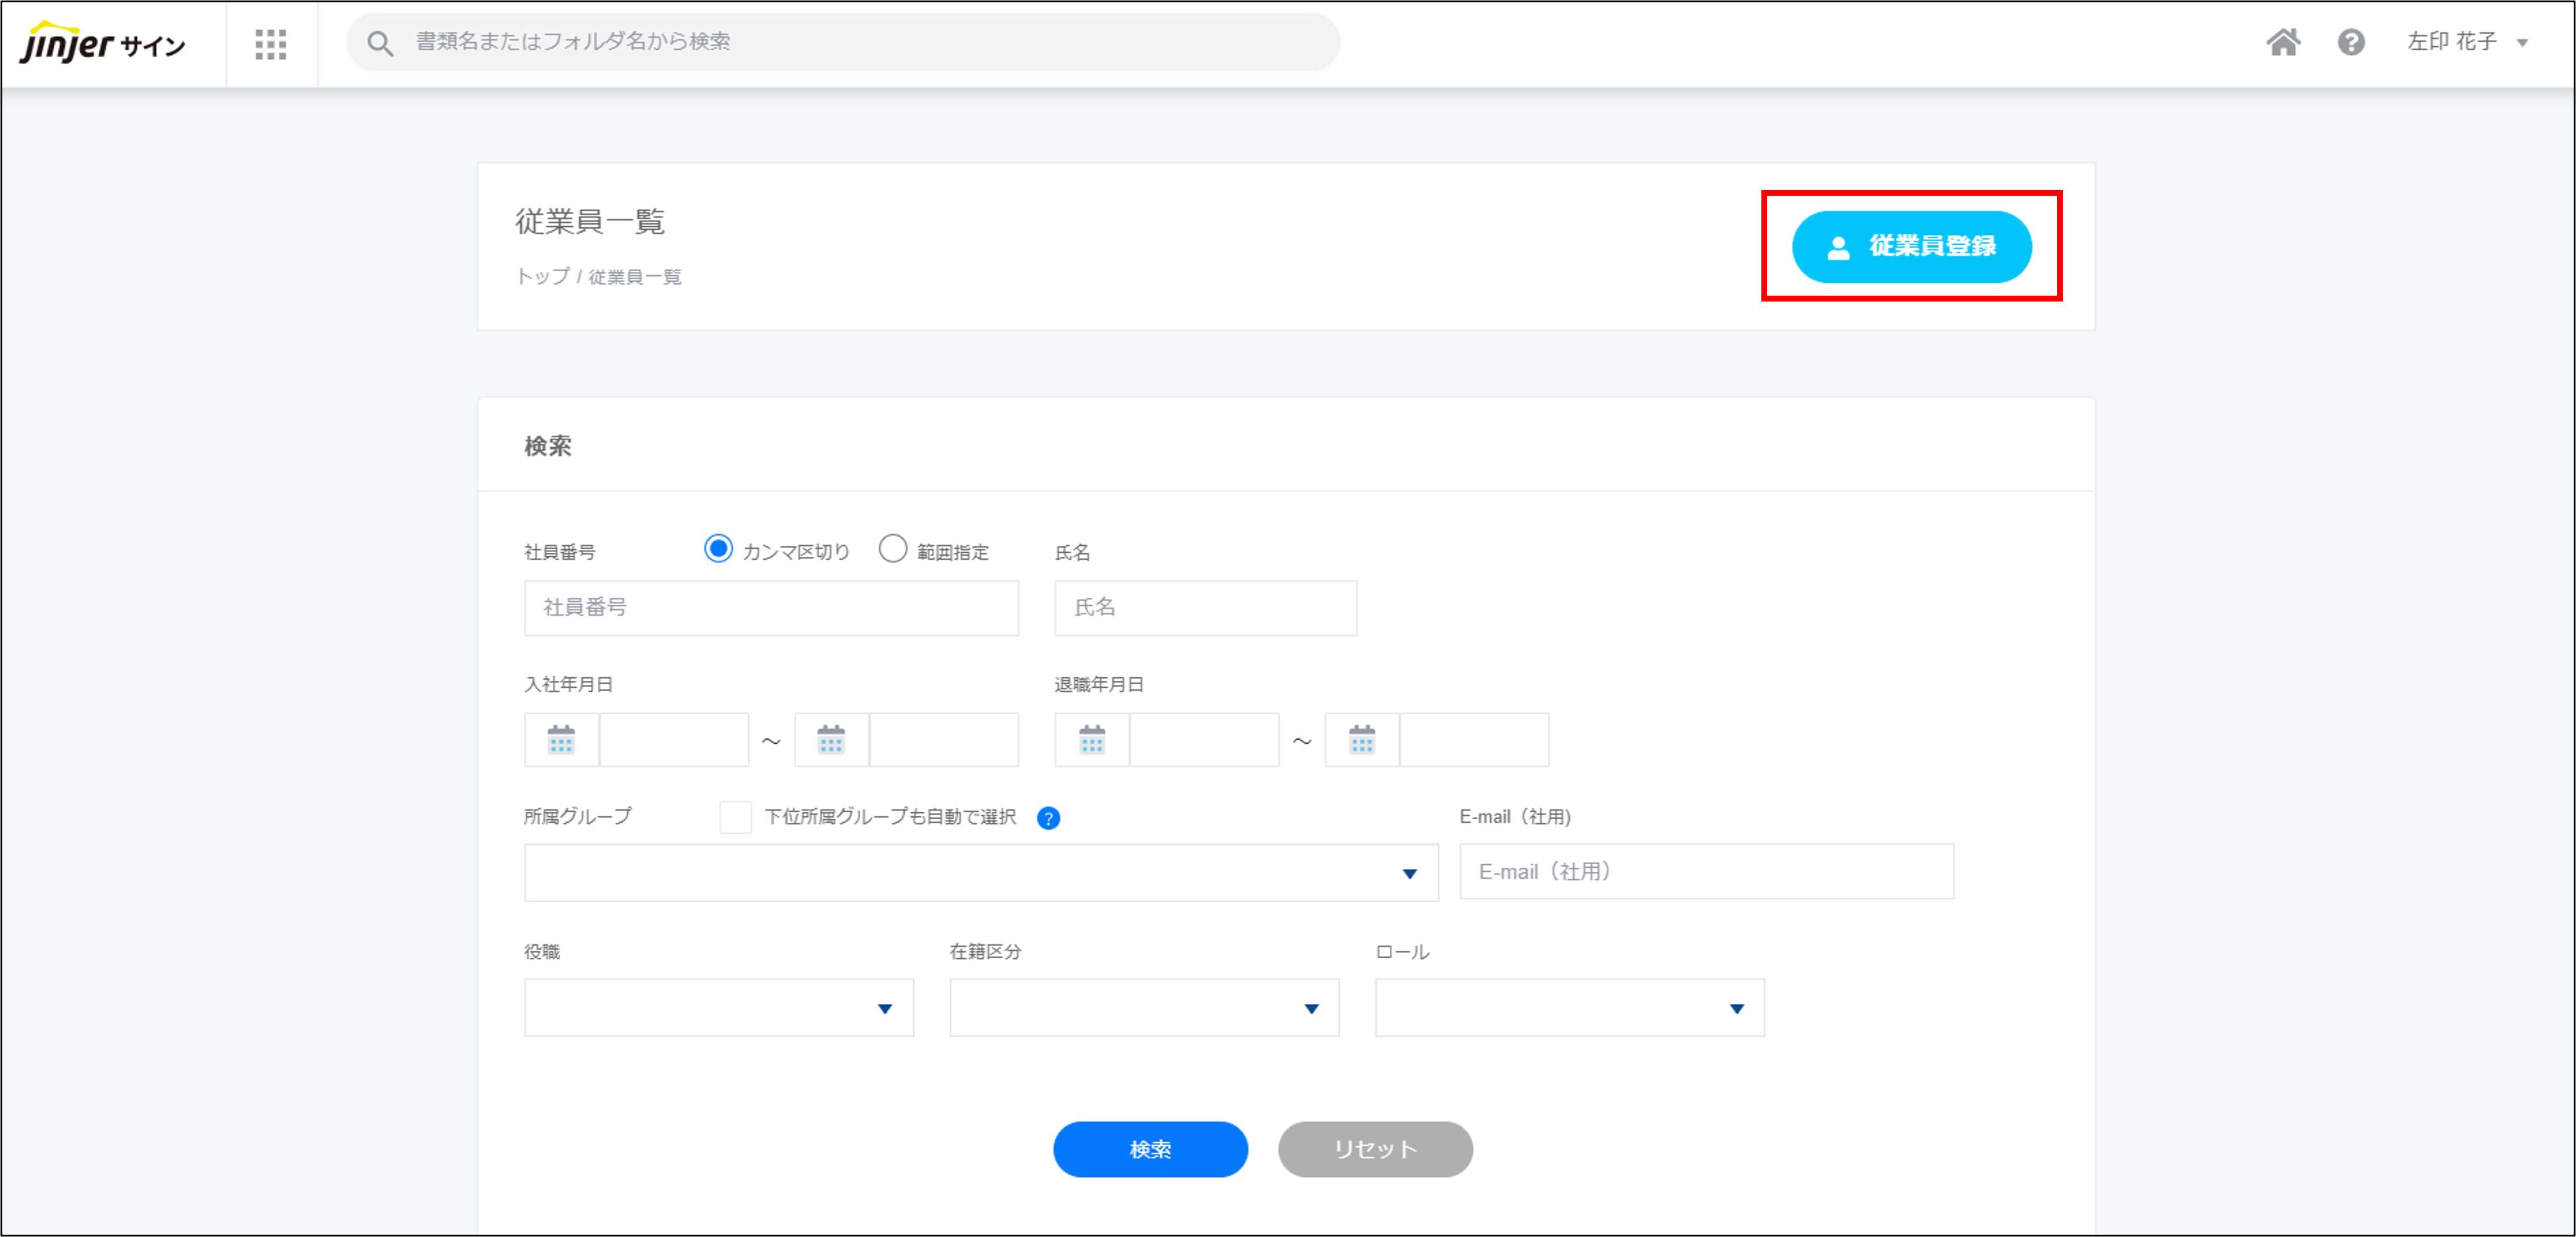The image size is (2576, 1237).
Task: Open 入社年月日 end date calendar icon
Action: (x=831, y=740)
